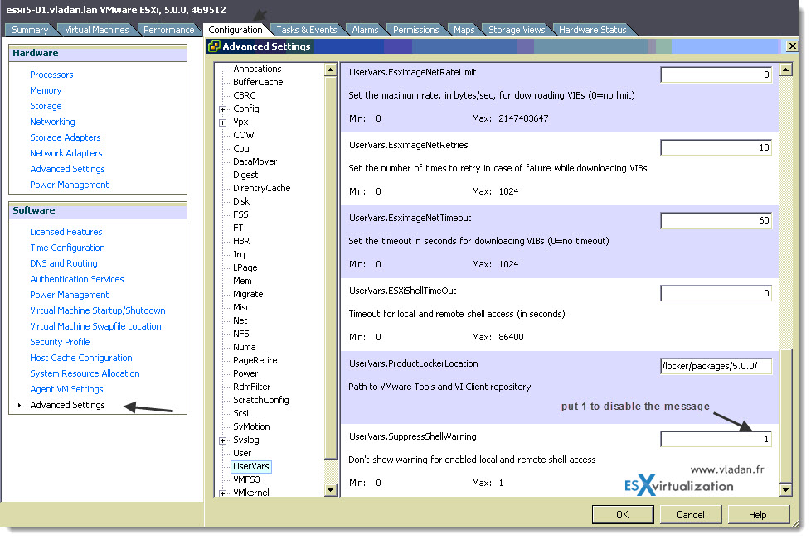Screen dimensions: 811x539
Task: Switch to the Permissions tab
Action: (x=415, y=30)
